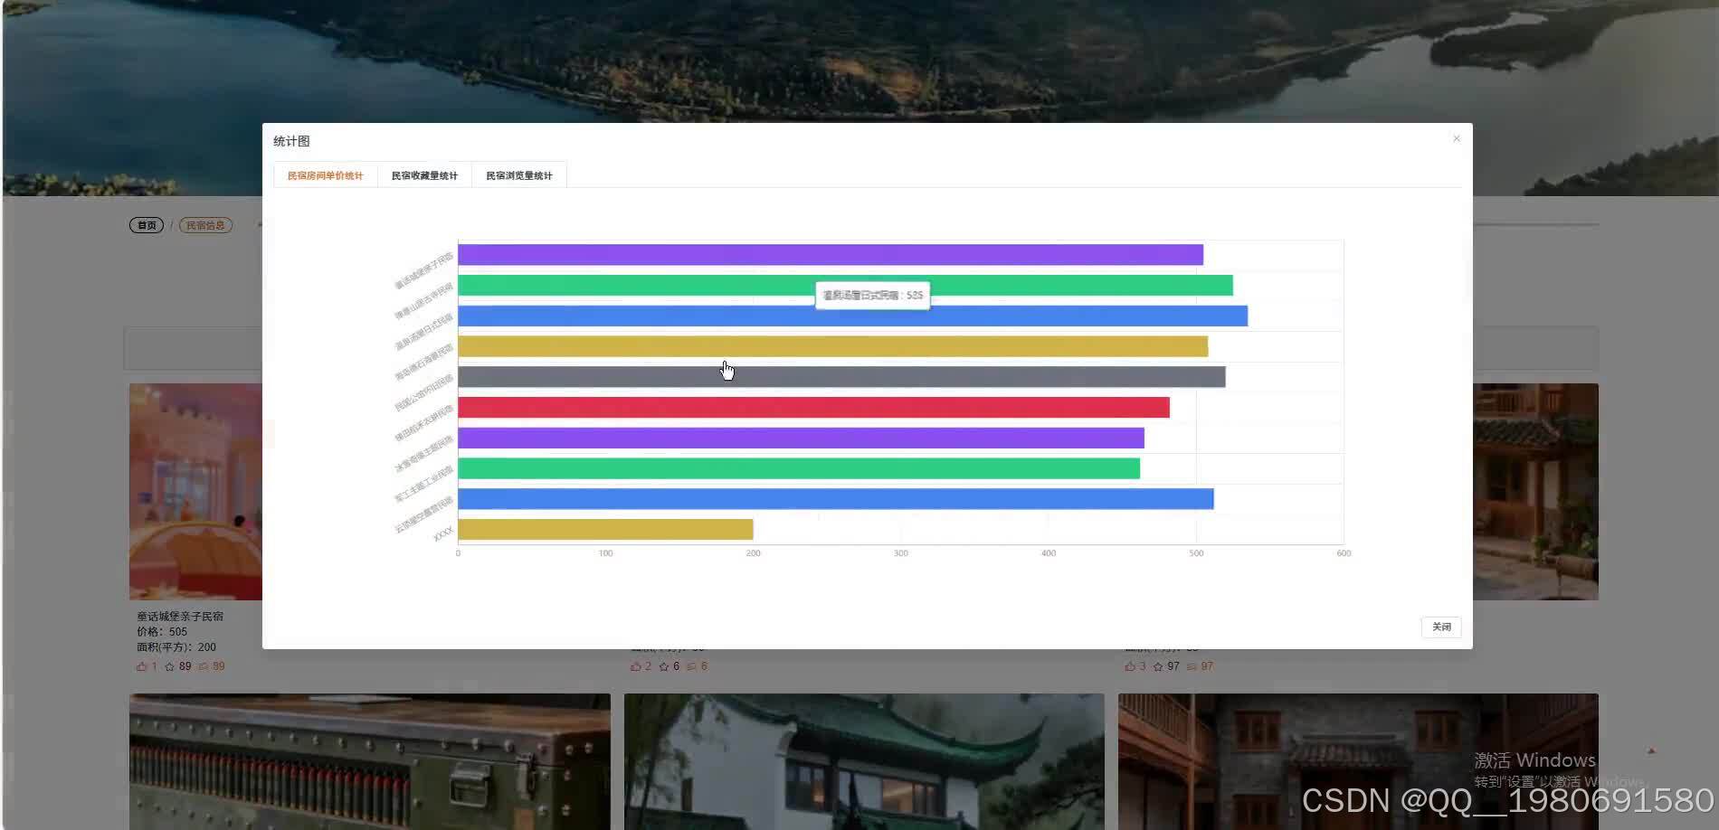The image size is (1719, 830).
Task: Click the thumbs-up icon showing count 1
Action: 141,666
